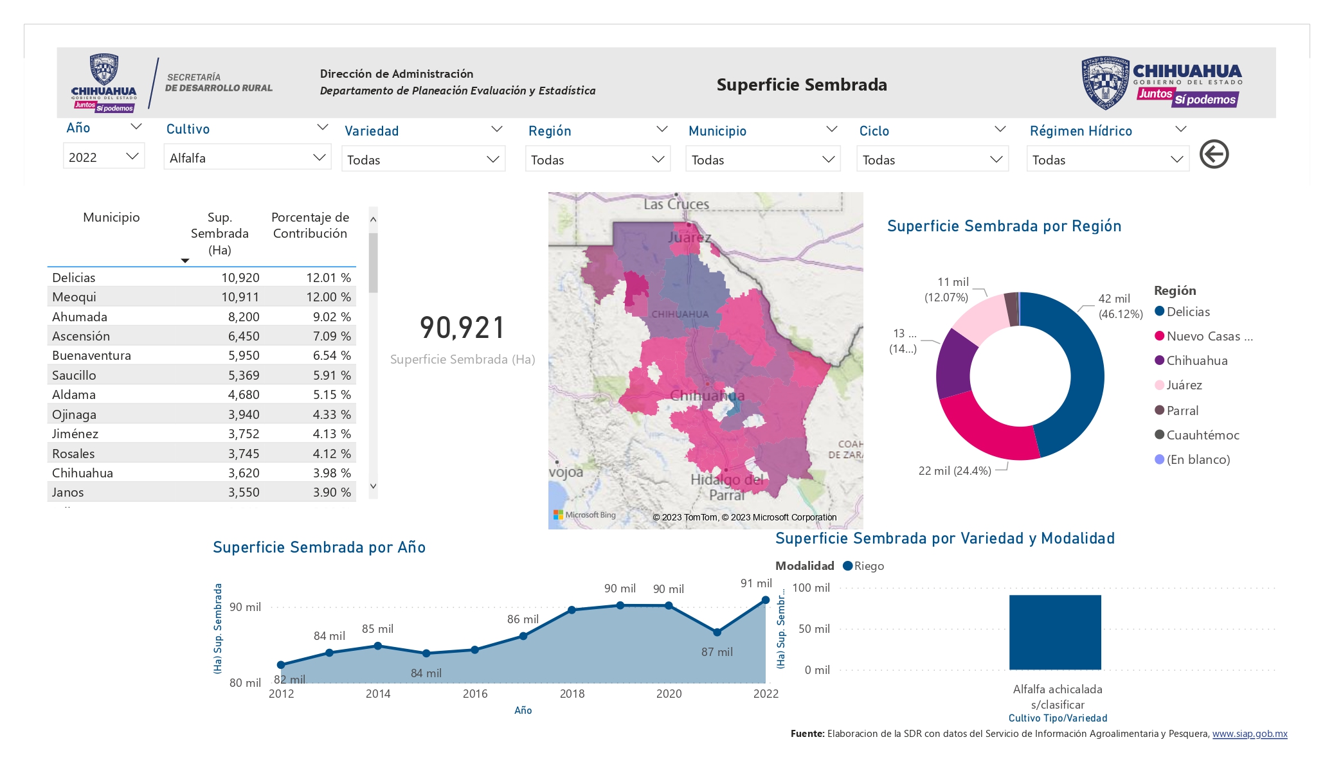The height and width of the screenshot is (771, 1334).
Task: Sort by Porcentaje de Contribución header
Action: pyautogui.click(x=310, y=225)
